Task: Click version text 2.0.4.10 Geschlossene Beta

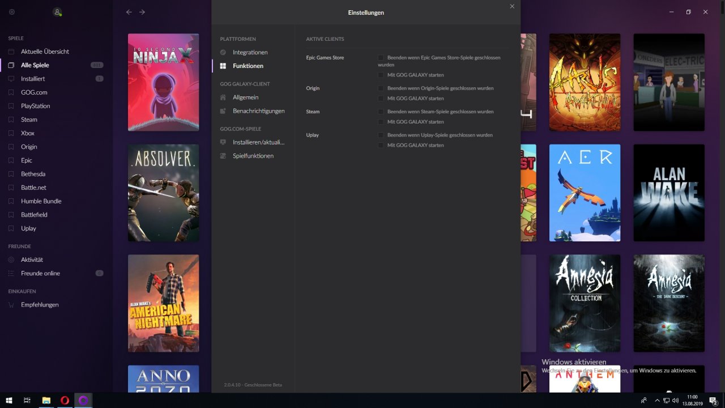Action: click(x=253, y=385)
